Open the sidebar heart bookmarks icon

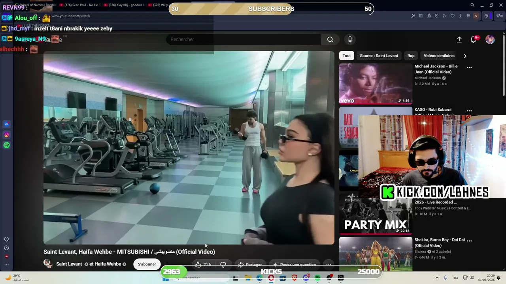click(x=6, y=239)
